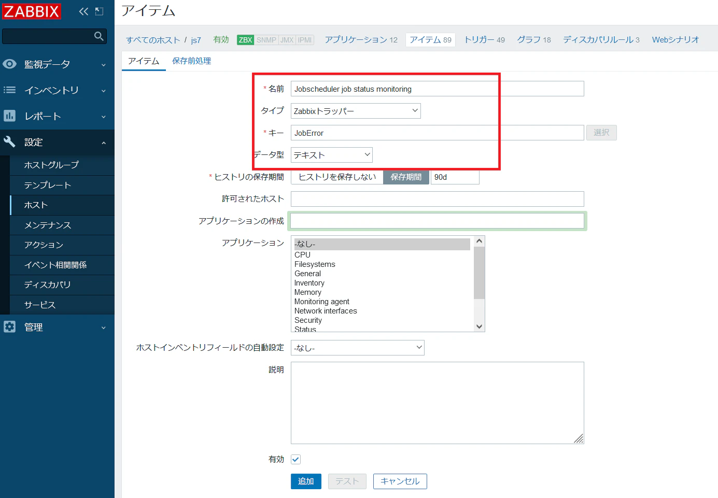Click the テスト button
Image resolution: width=718 pixels, height=498 pixels.
(347, 481)
